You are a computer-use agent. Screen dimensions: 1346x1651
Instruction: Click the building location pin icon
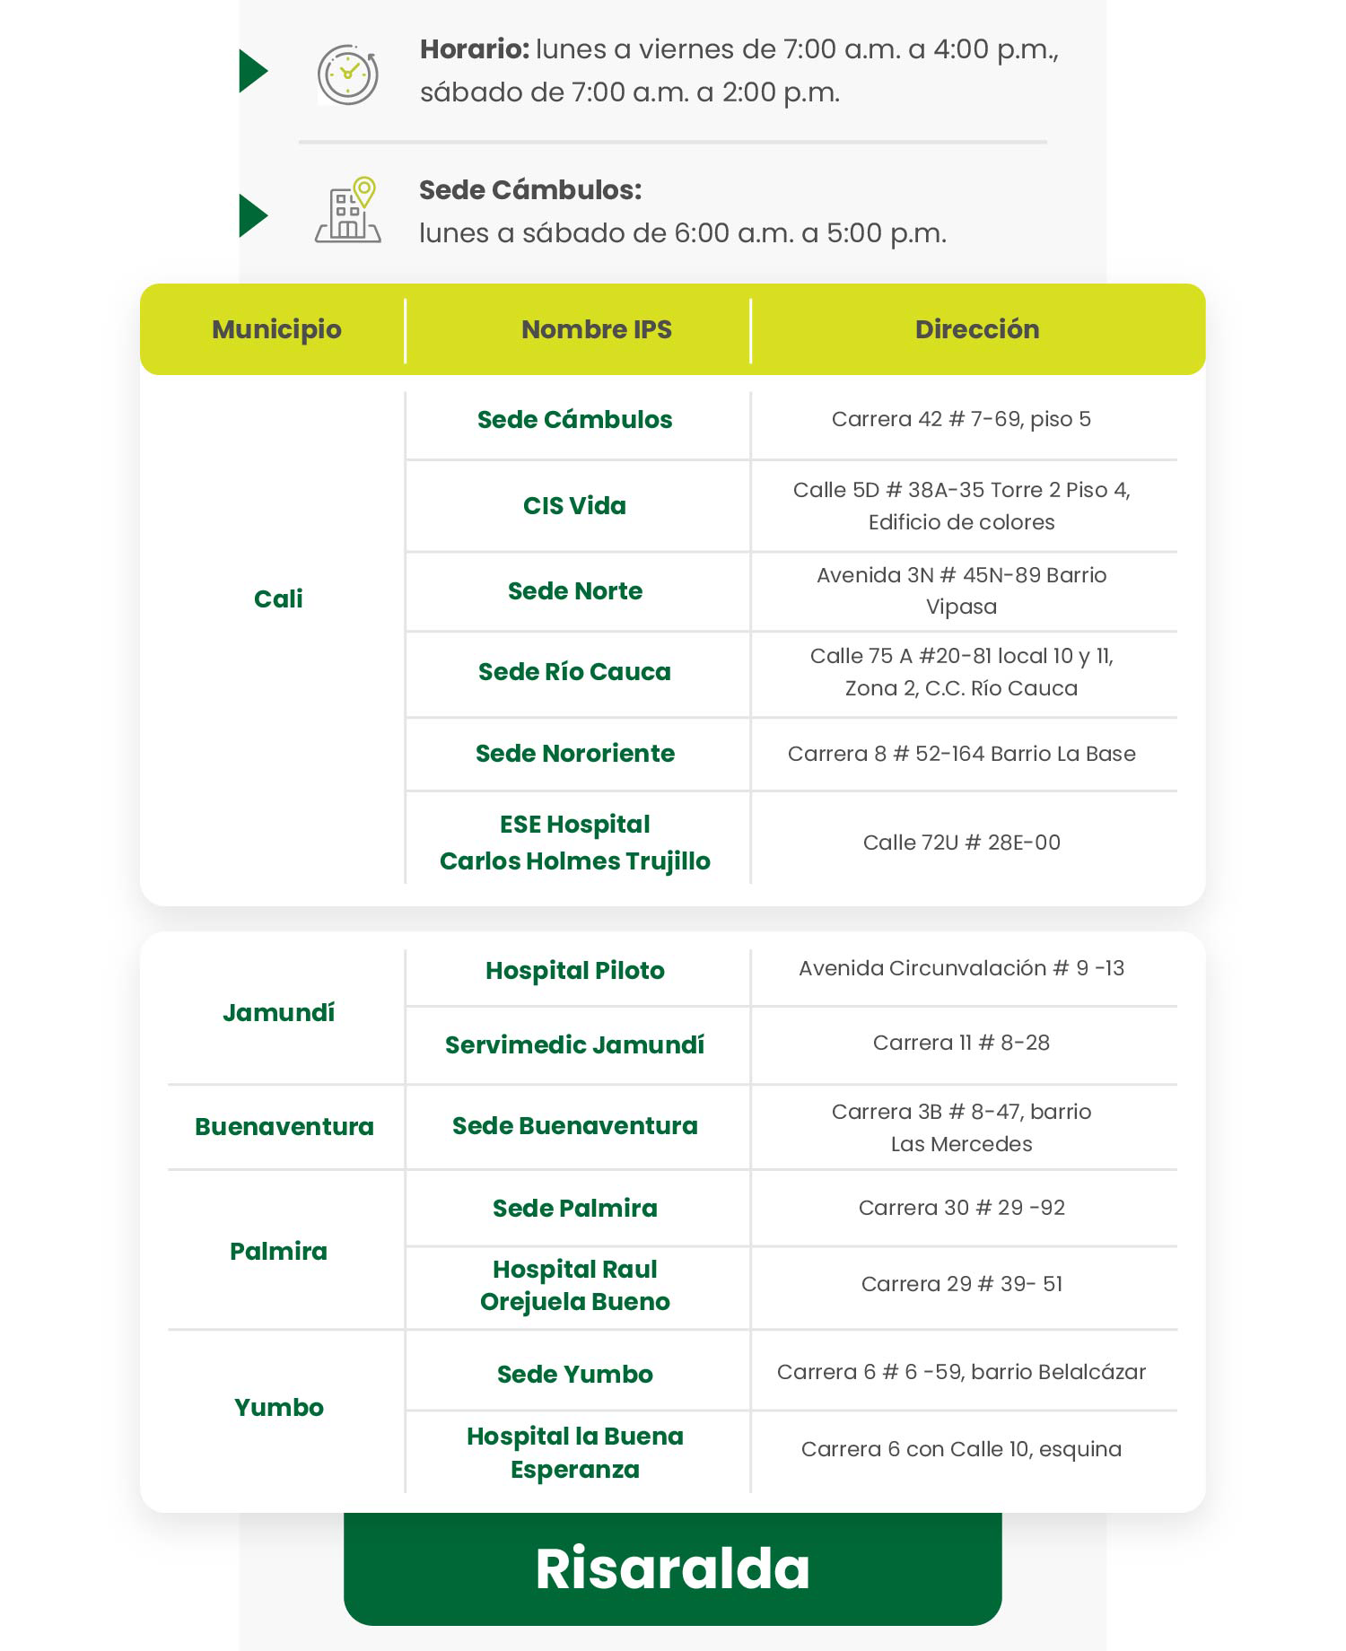point(348,211)
